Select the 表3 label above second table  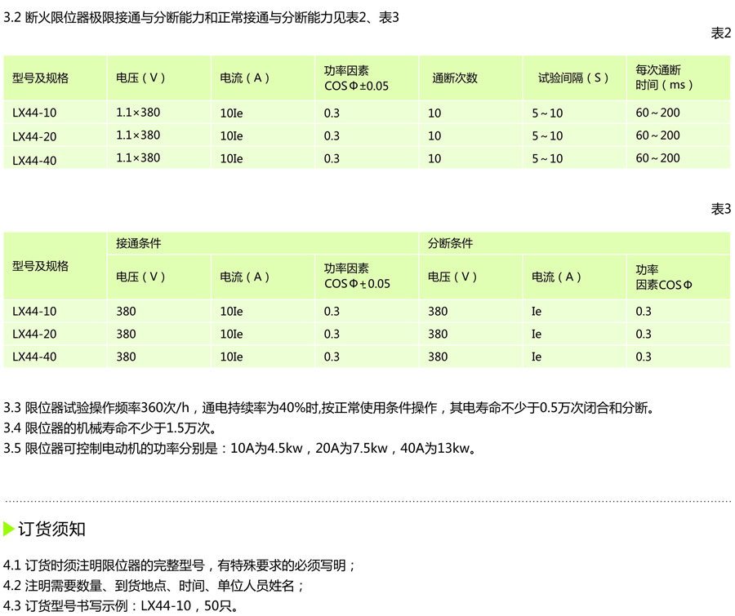point(720,210)
